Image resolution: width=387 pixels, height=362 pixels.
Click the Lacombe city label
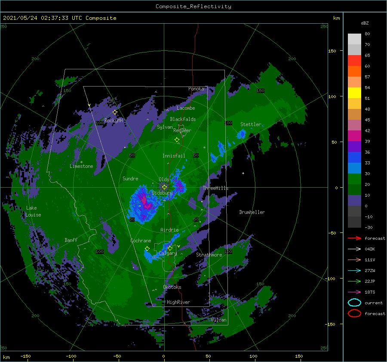[186, 108]
